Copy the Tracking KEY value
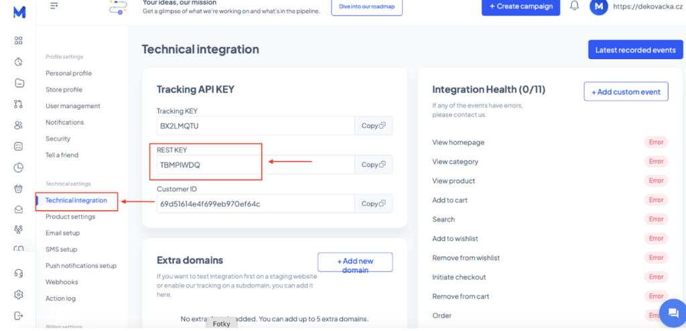This screenshot has width=686, height=331. (373, 126)
